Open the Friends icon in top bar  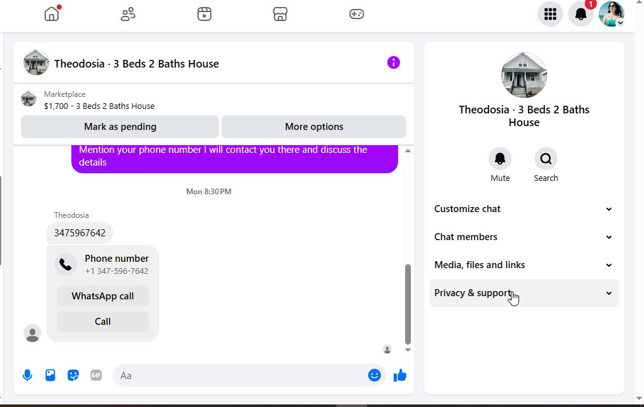point(128,14)
